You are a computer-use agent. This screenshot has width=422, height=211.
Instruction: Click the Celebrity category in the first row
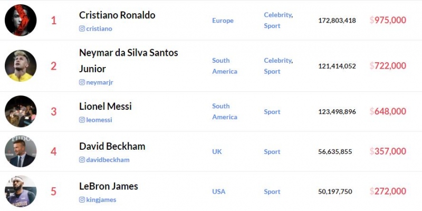278,15
